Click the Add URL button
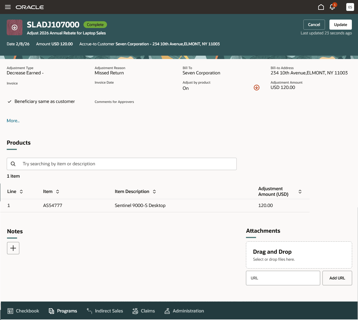The height and width of the screenshot is (320, 358). coord(337,278)
